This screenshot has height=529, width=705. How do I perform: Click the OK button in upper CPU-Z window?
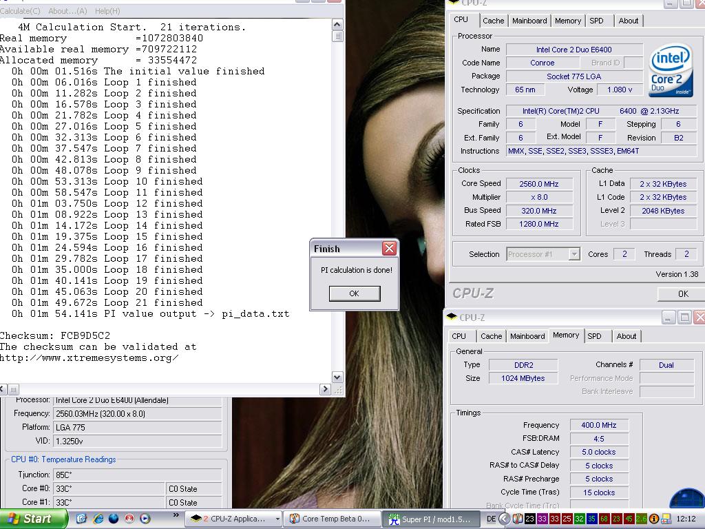pyautogui.click(x=682, y=293)
